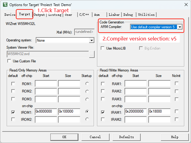Select ROM2 Startup radio button
The height and width of the screenshot is (143, 191).
pyautogui.click(x=87, y=91)
